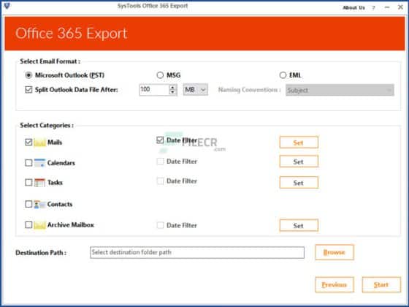Increase split size with the up arrow
Screen dimensions: 409x307
(172, 87)
